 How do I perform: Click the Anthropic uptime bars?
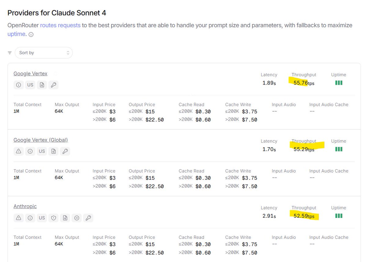[x=339, y=216]
